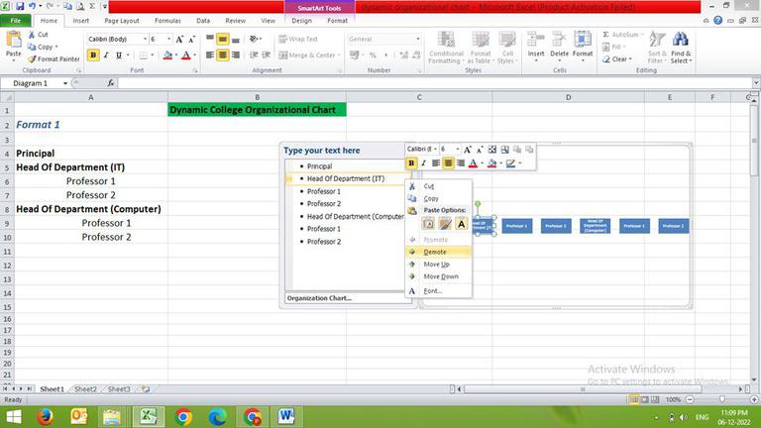Open Google Chrome from the taskbar
Viewport: 761px width, 428px height.
pos(183,417)
